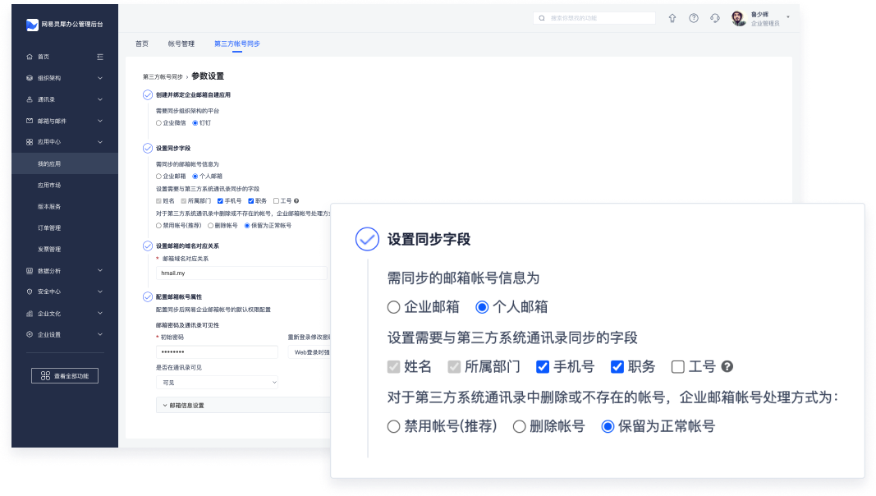876x496 pixels.
Task: Expand the 组织架构 sidebar menu
Action: (x=99, y=78)
